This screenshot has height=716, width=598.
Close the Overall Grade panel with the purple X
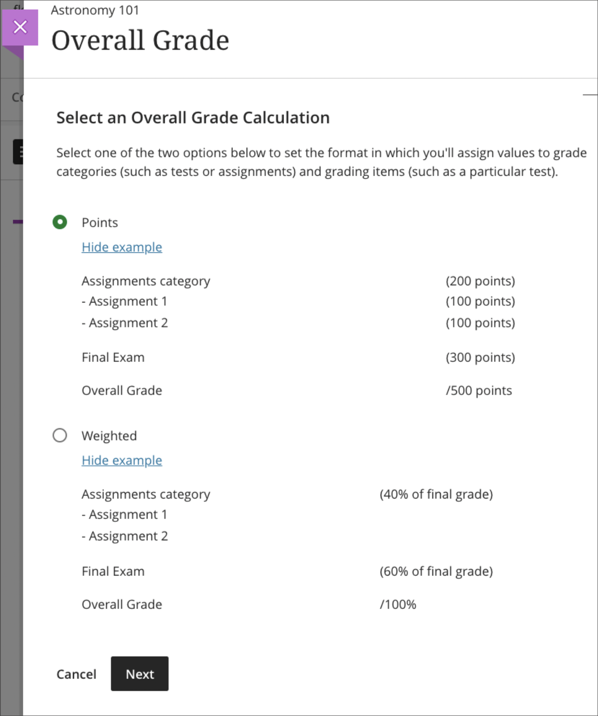(x=20, y=27)
